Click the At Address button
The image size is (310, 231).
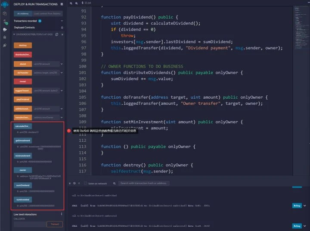[x=23, y=13]
